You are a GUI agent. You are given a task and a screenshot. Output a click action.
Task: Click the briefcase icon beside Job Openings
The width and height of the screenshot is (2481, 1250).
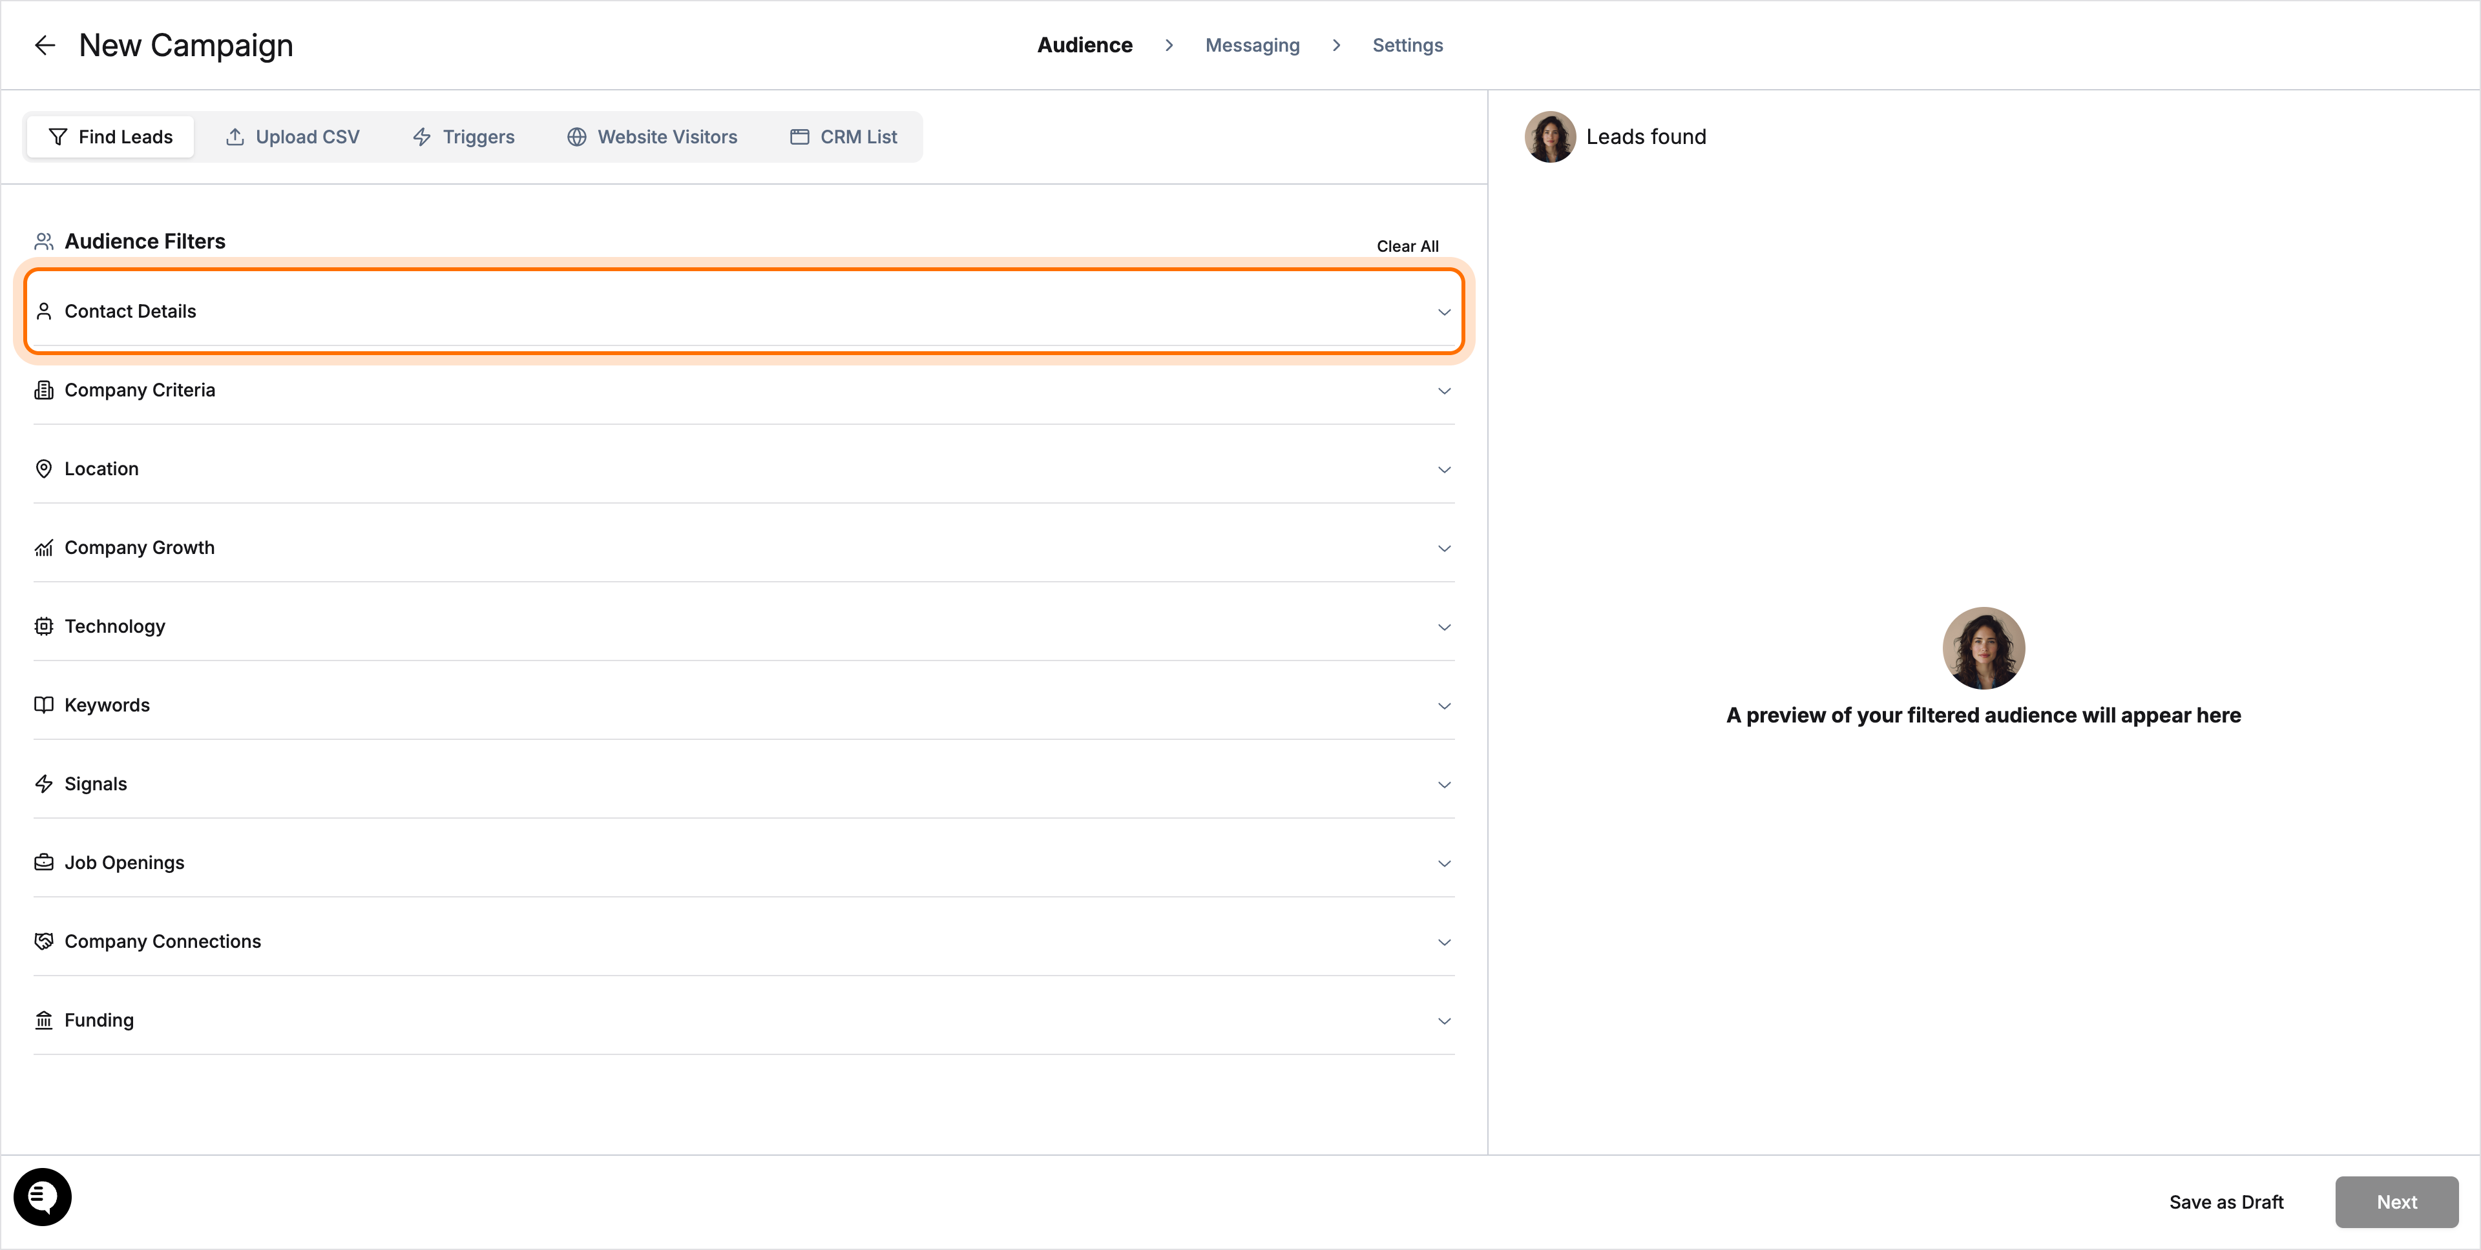[43, 863]
